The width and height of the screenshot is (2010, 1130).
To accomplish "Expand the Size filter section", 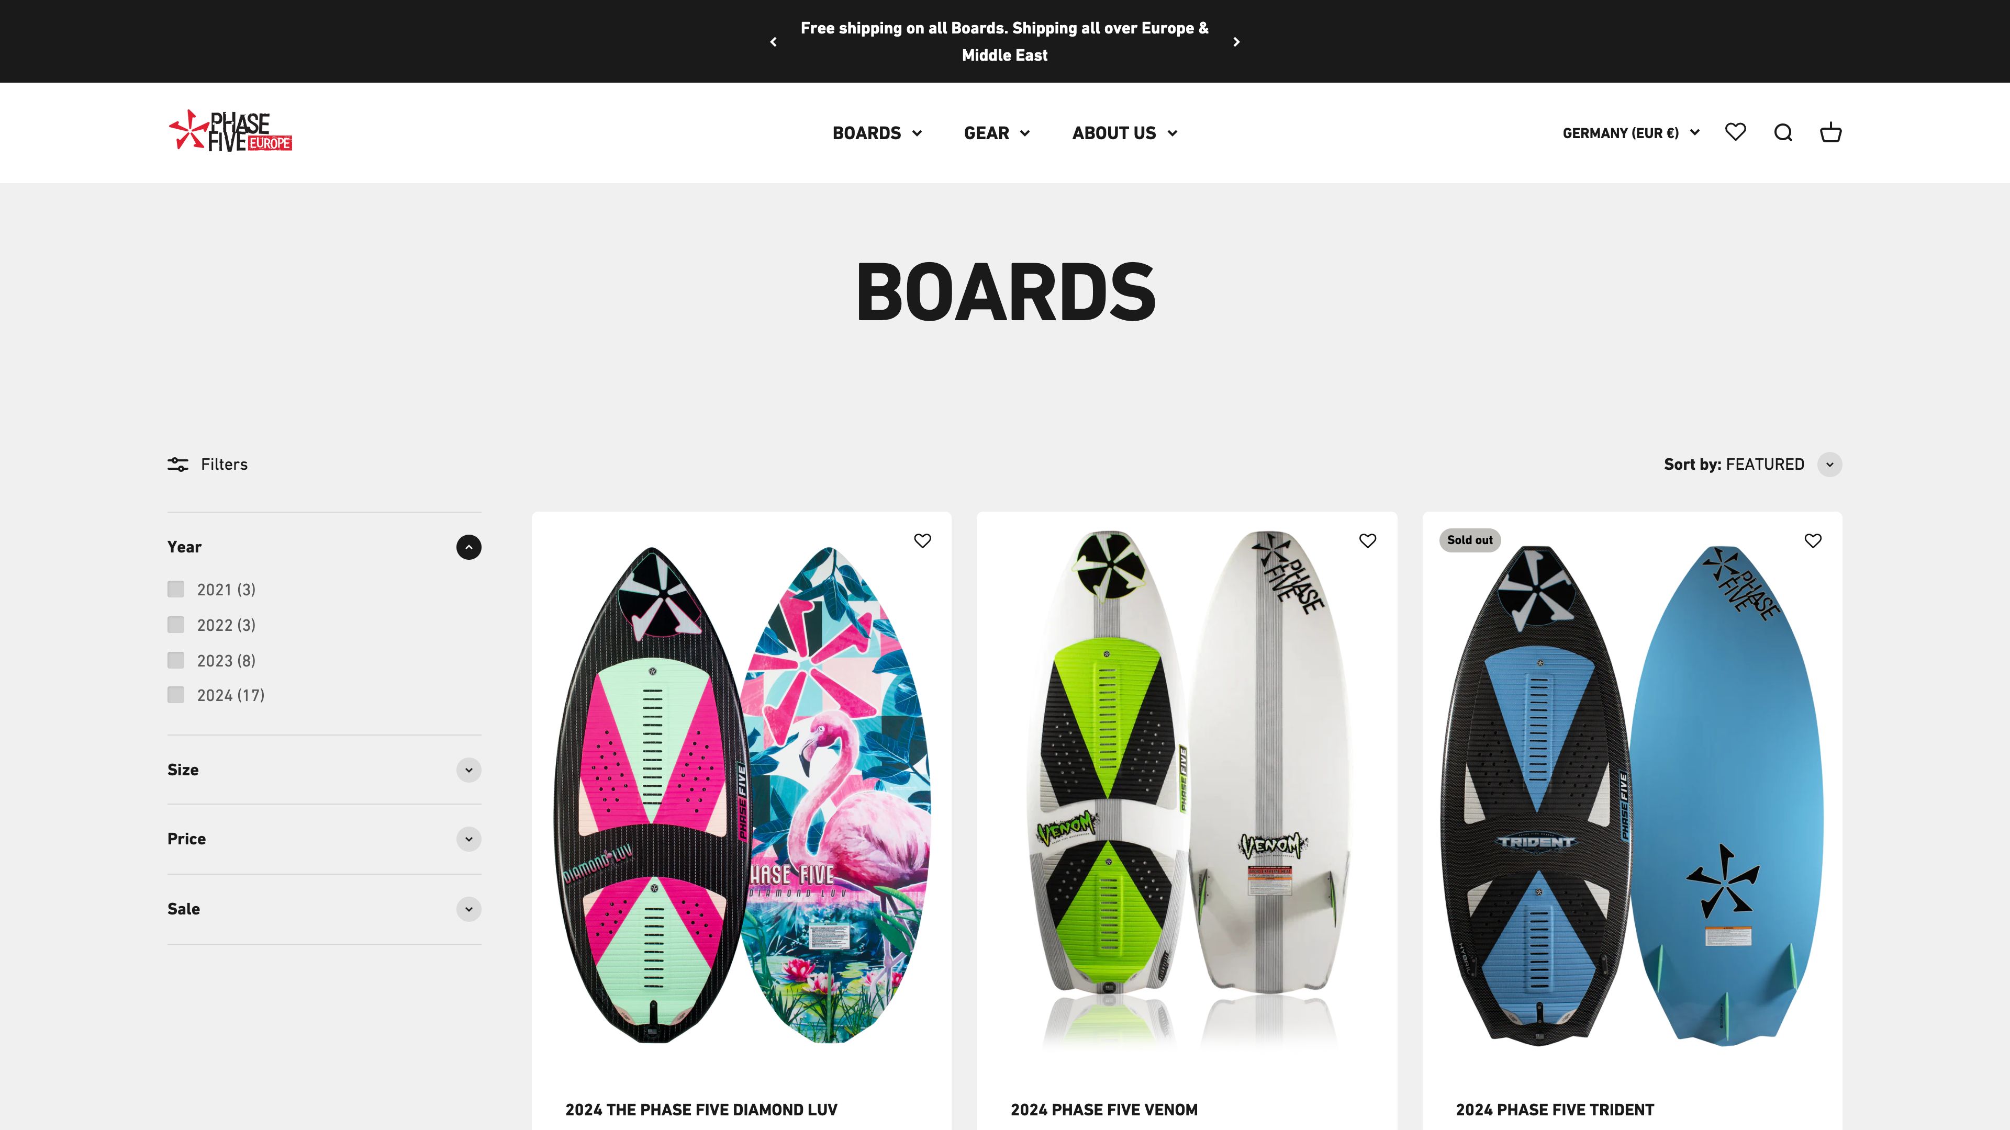I will point(469,770).
